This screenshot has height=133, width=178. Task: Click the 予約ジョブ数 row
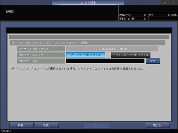[134, 19]
